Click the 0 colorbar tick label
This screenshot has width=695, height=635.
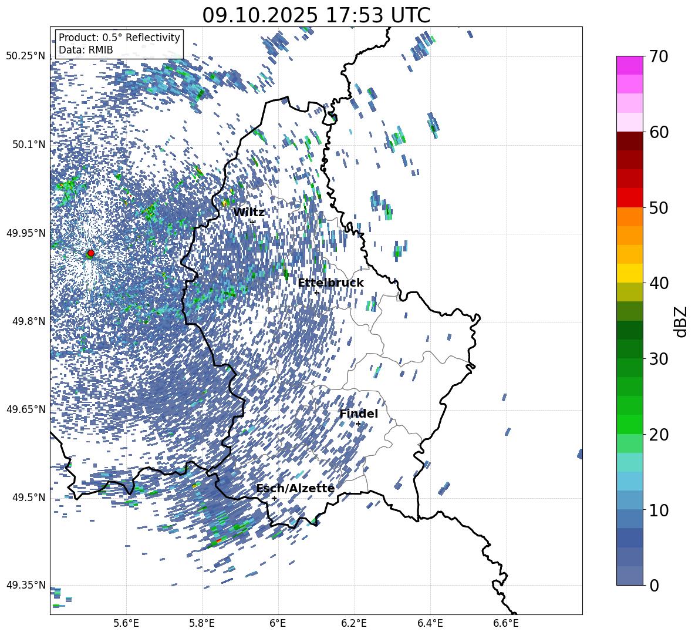[x=654, y=585]
